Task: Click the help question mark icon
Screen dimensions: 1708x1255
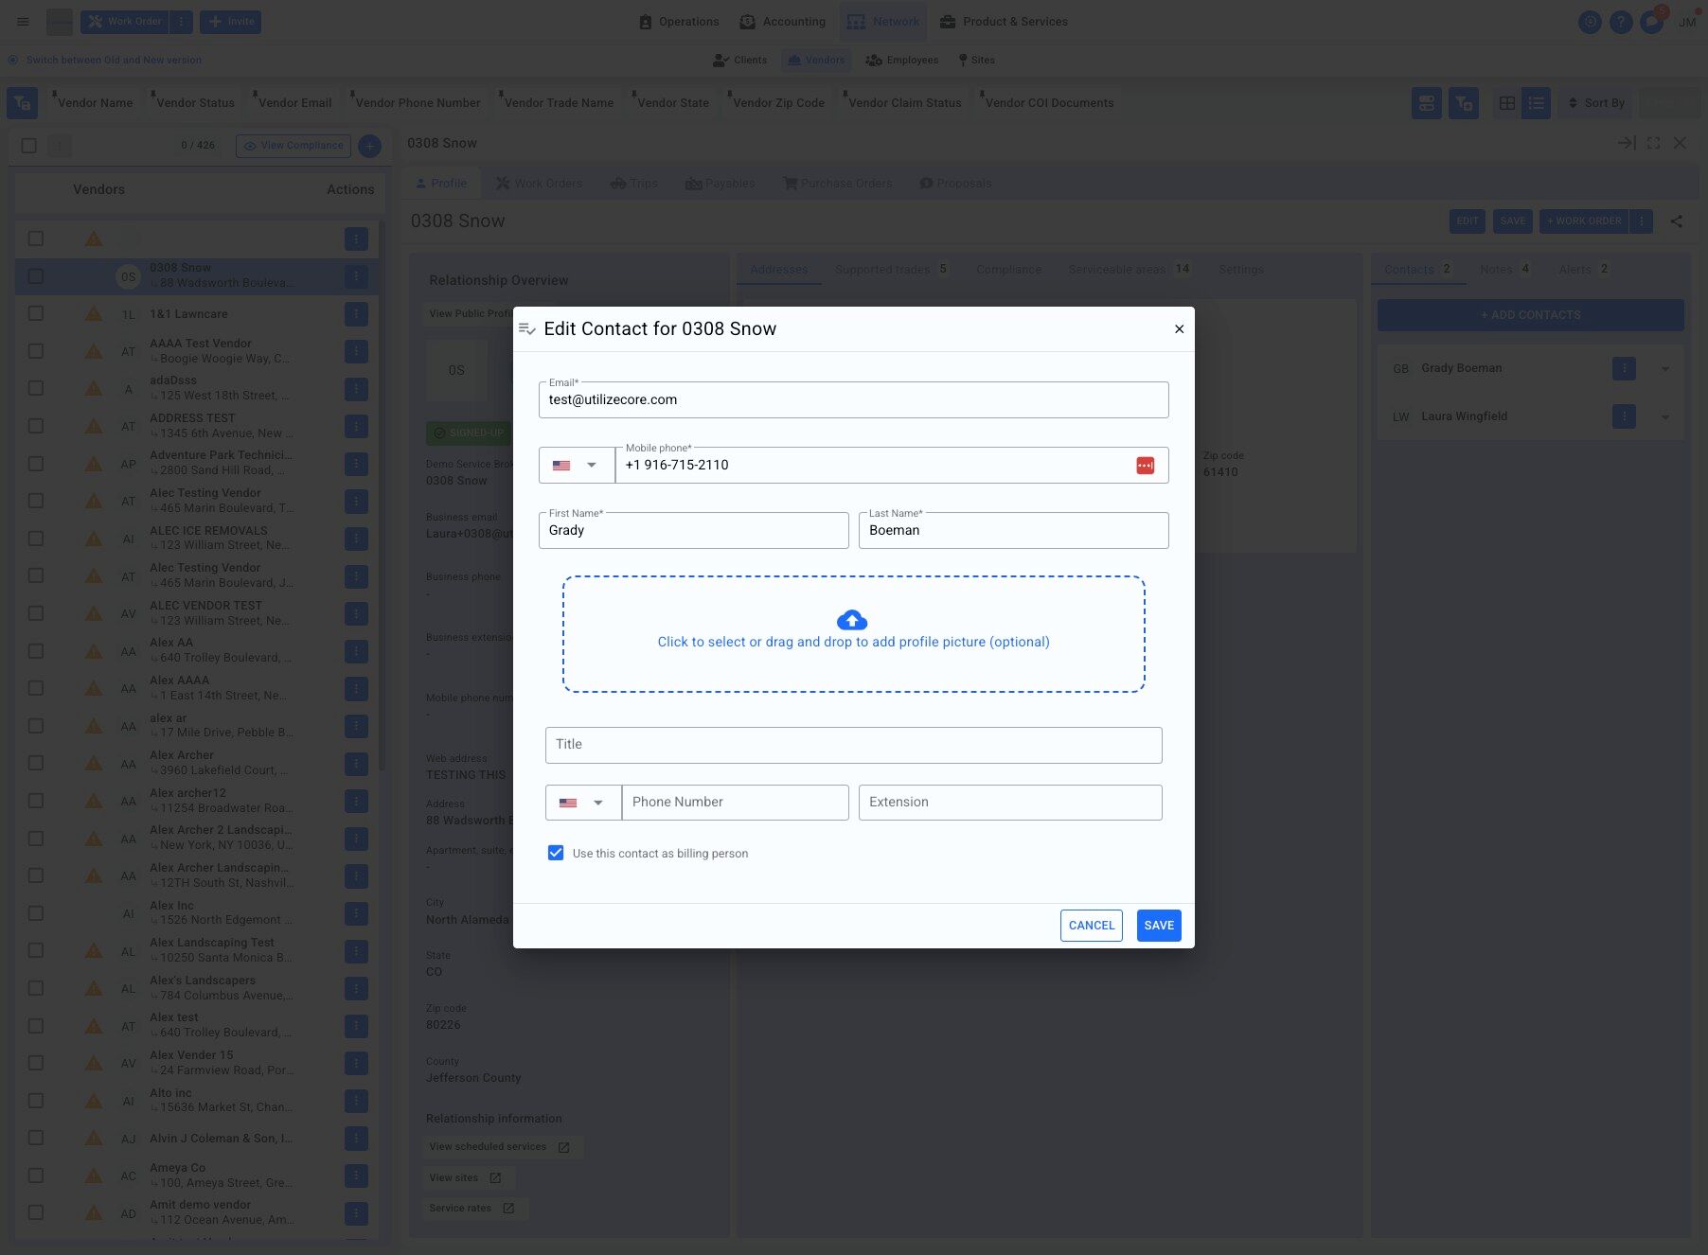Action: click(x=1621, y=22)
